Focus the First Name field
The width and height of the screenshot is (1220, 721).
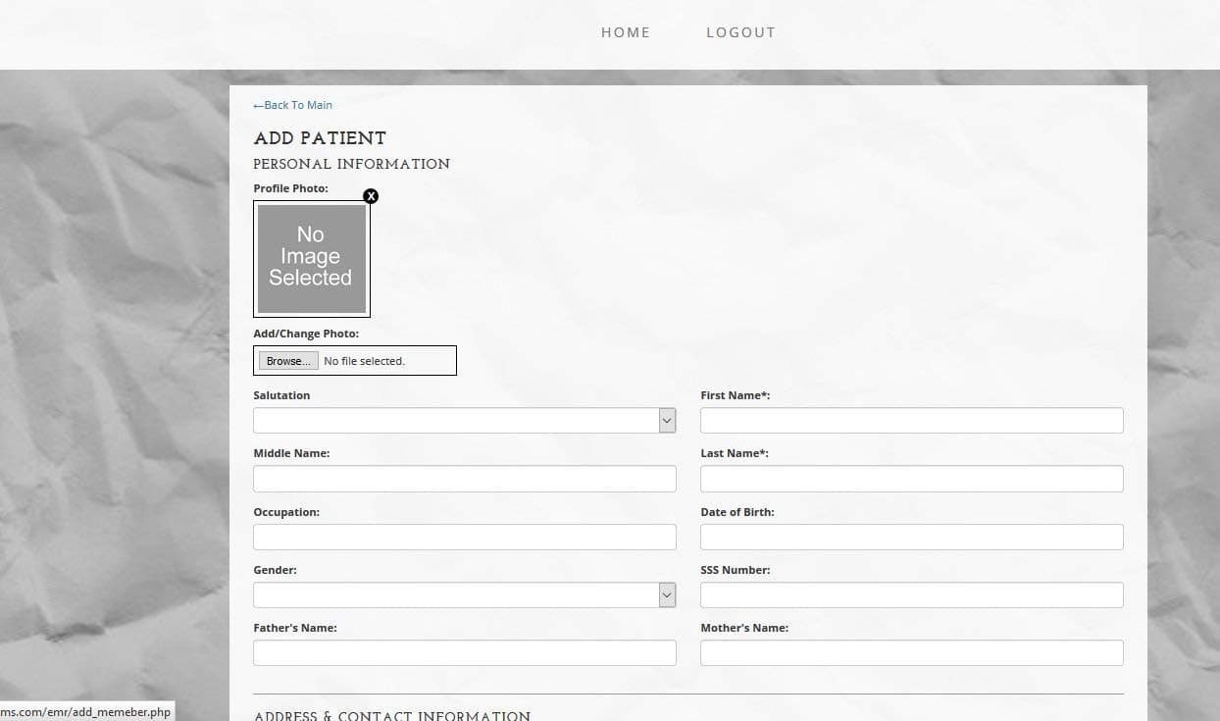pos(911,421)
